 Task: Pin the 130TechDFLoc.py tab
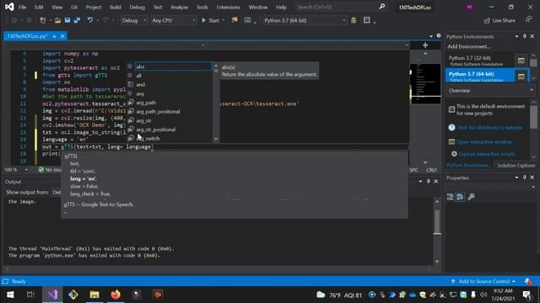pyautogui.click(x=54, y=36)
